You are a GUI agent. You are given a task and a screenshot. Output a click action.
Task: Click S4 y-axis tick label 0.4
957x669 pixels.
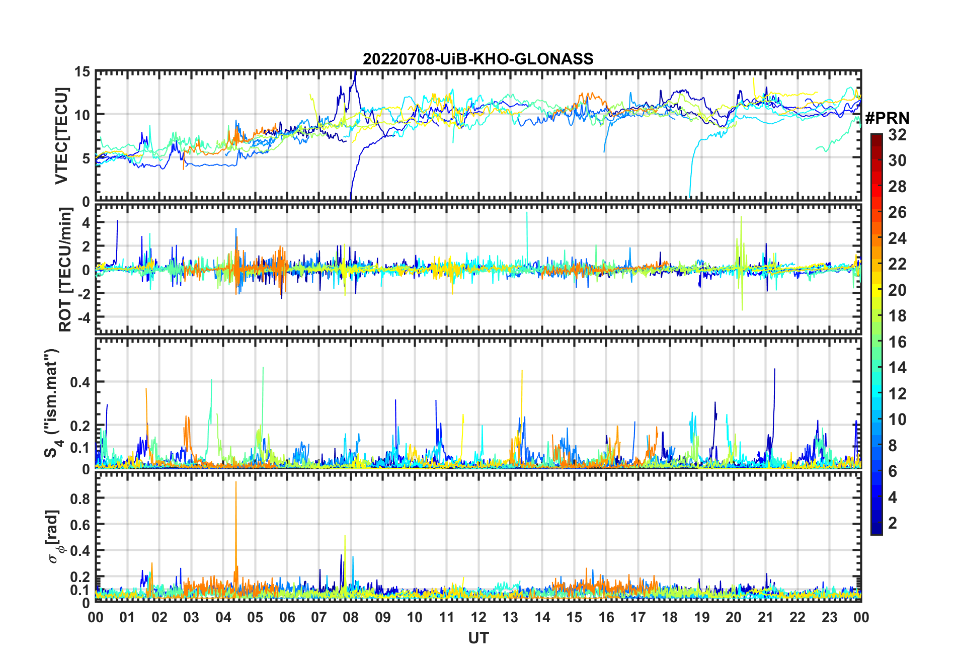[80, 382]
